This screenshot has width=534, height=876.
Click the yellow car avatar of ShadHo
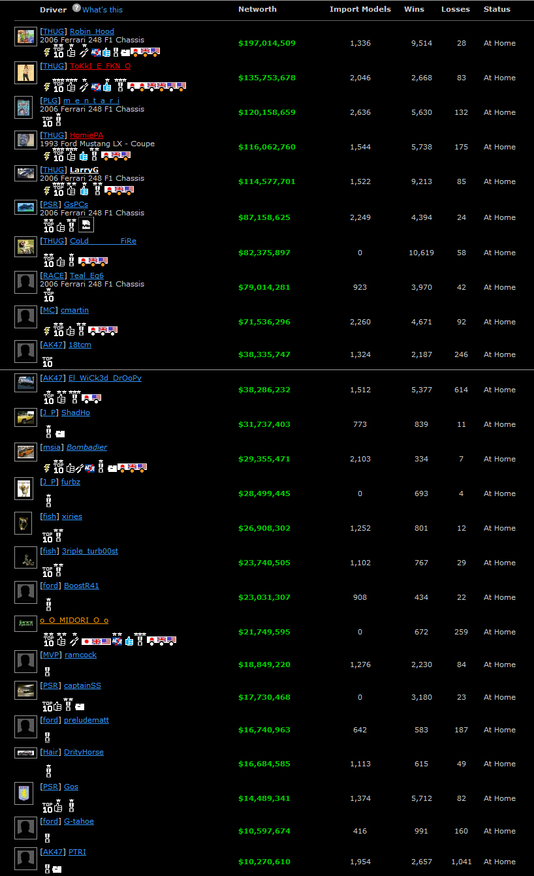coord(25,418)
